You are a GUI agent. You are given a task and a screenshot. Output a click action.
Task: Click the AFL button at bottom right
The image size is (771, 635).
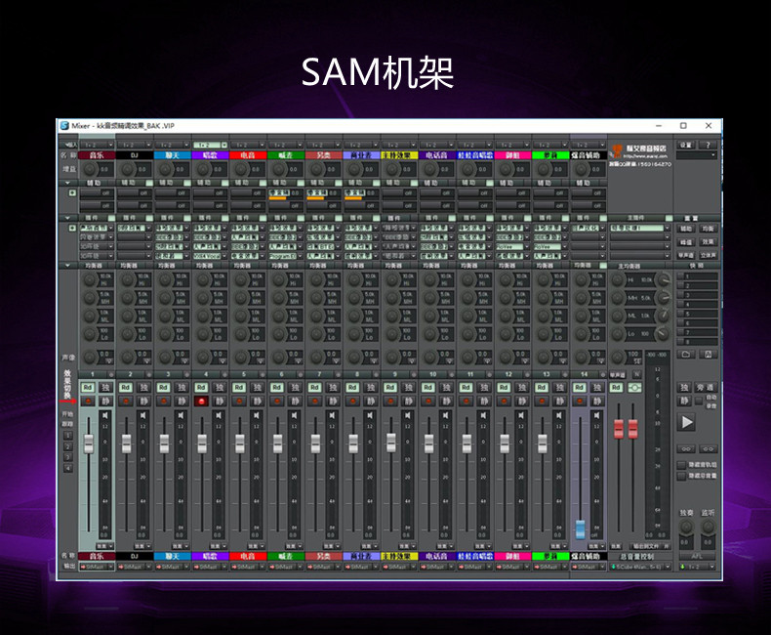point(697,556)
